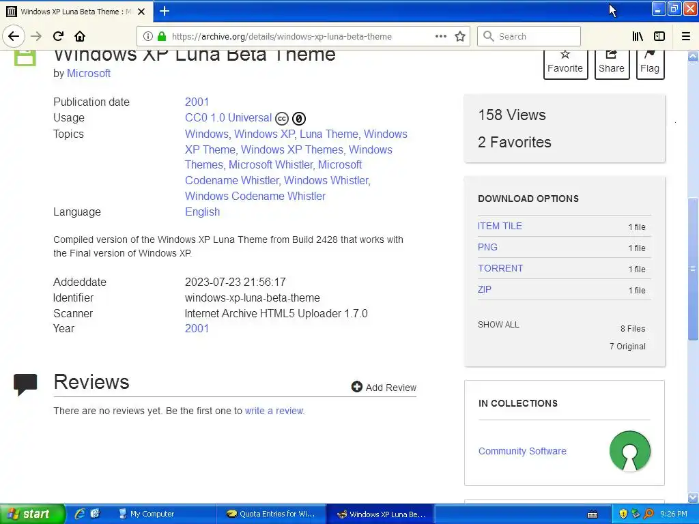Viewport: 699px width, 524px height.
Task: Click the Reviews speech bubble icon
Action: (x=25, y=385)
